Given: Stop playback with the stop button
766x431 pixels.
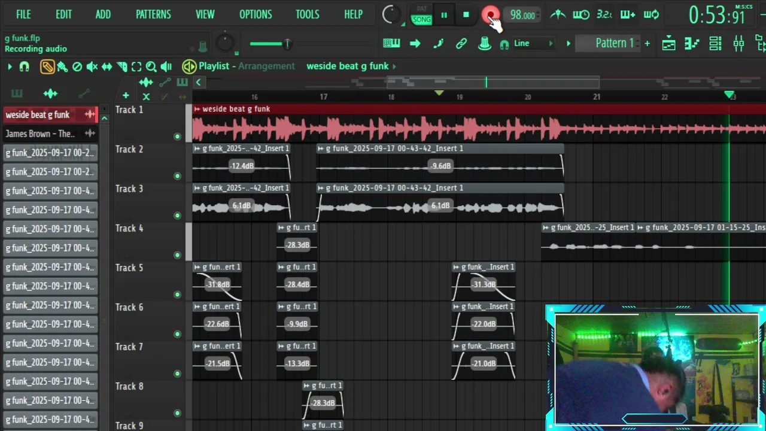Looking at the screenshot, I should tap(466, 15).
